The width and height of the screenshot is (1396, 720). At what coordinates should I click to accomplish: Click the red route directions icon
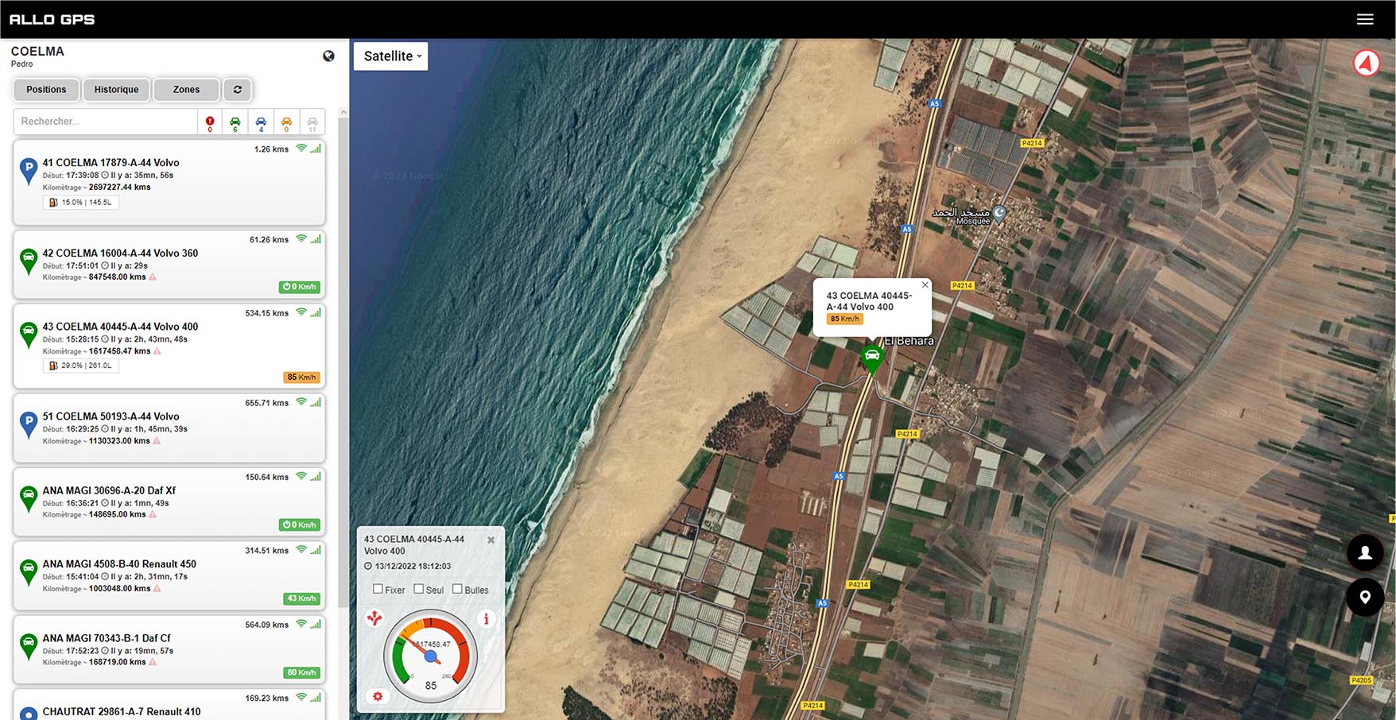[x=374, y=618]
